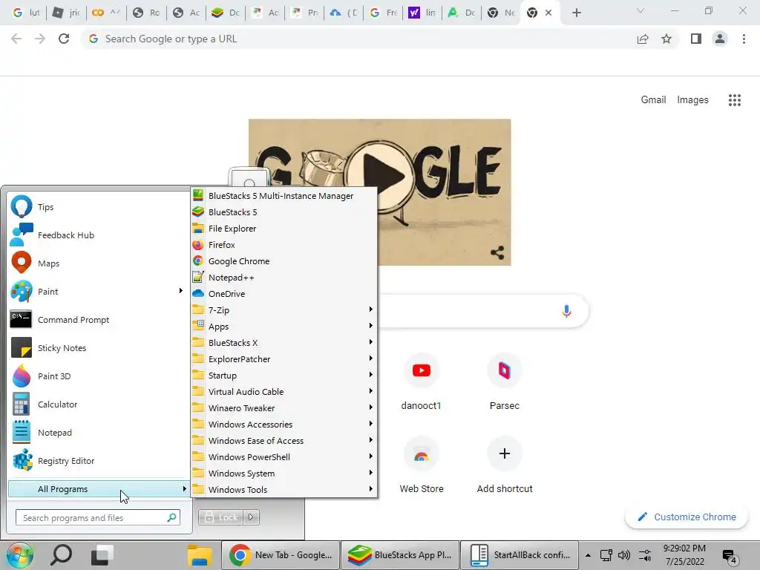Launch Feedback Hub app
This screenshot has height=570, width=760.
click(97, 235)
